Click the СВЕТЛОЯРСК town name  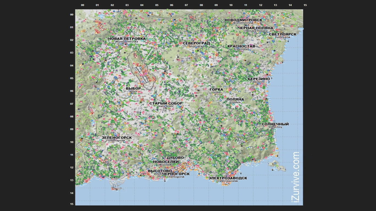pyautogui.click(x=283, y=34)
